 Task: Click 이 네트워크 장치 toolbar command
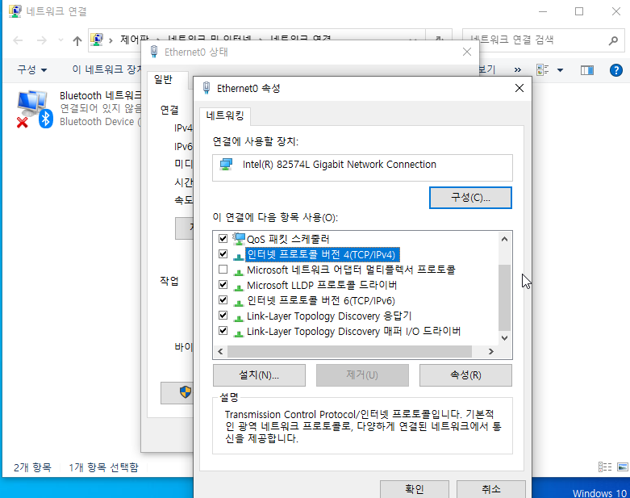click(106, 69)
